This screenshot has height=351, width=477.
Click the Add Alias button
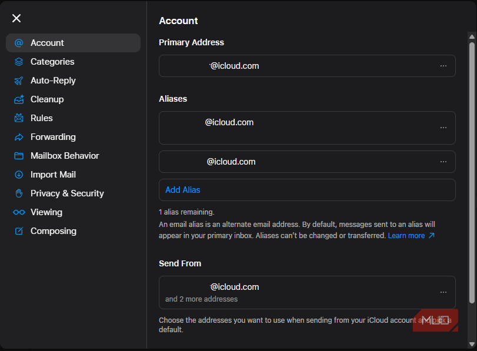[182, 189]
